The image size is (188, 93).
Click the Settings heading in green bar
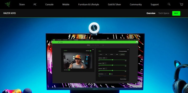[x=60, y=42]
